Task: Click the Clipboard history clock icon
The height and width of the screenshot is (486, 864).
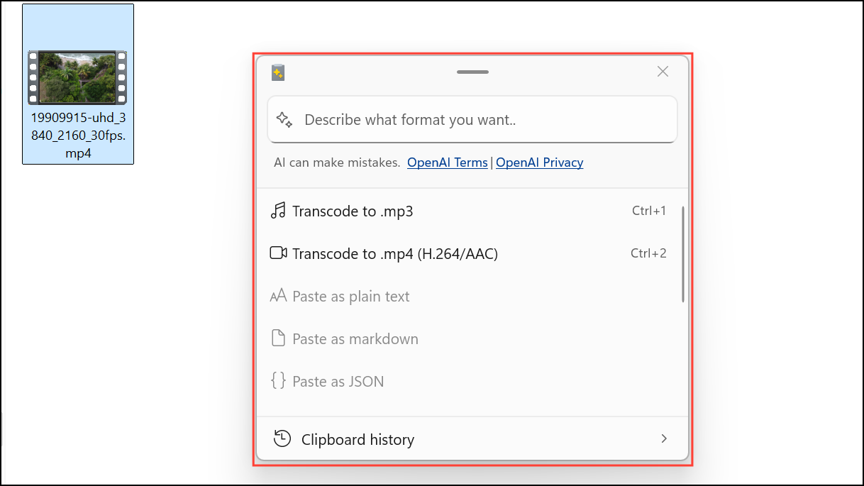Action: pyautogui.click(x=282, y=438)
